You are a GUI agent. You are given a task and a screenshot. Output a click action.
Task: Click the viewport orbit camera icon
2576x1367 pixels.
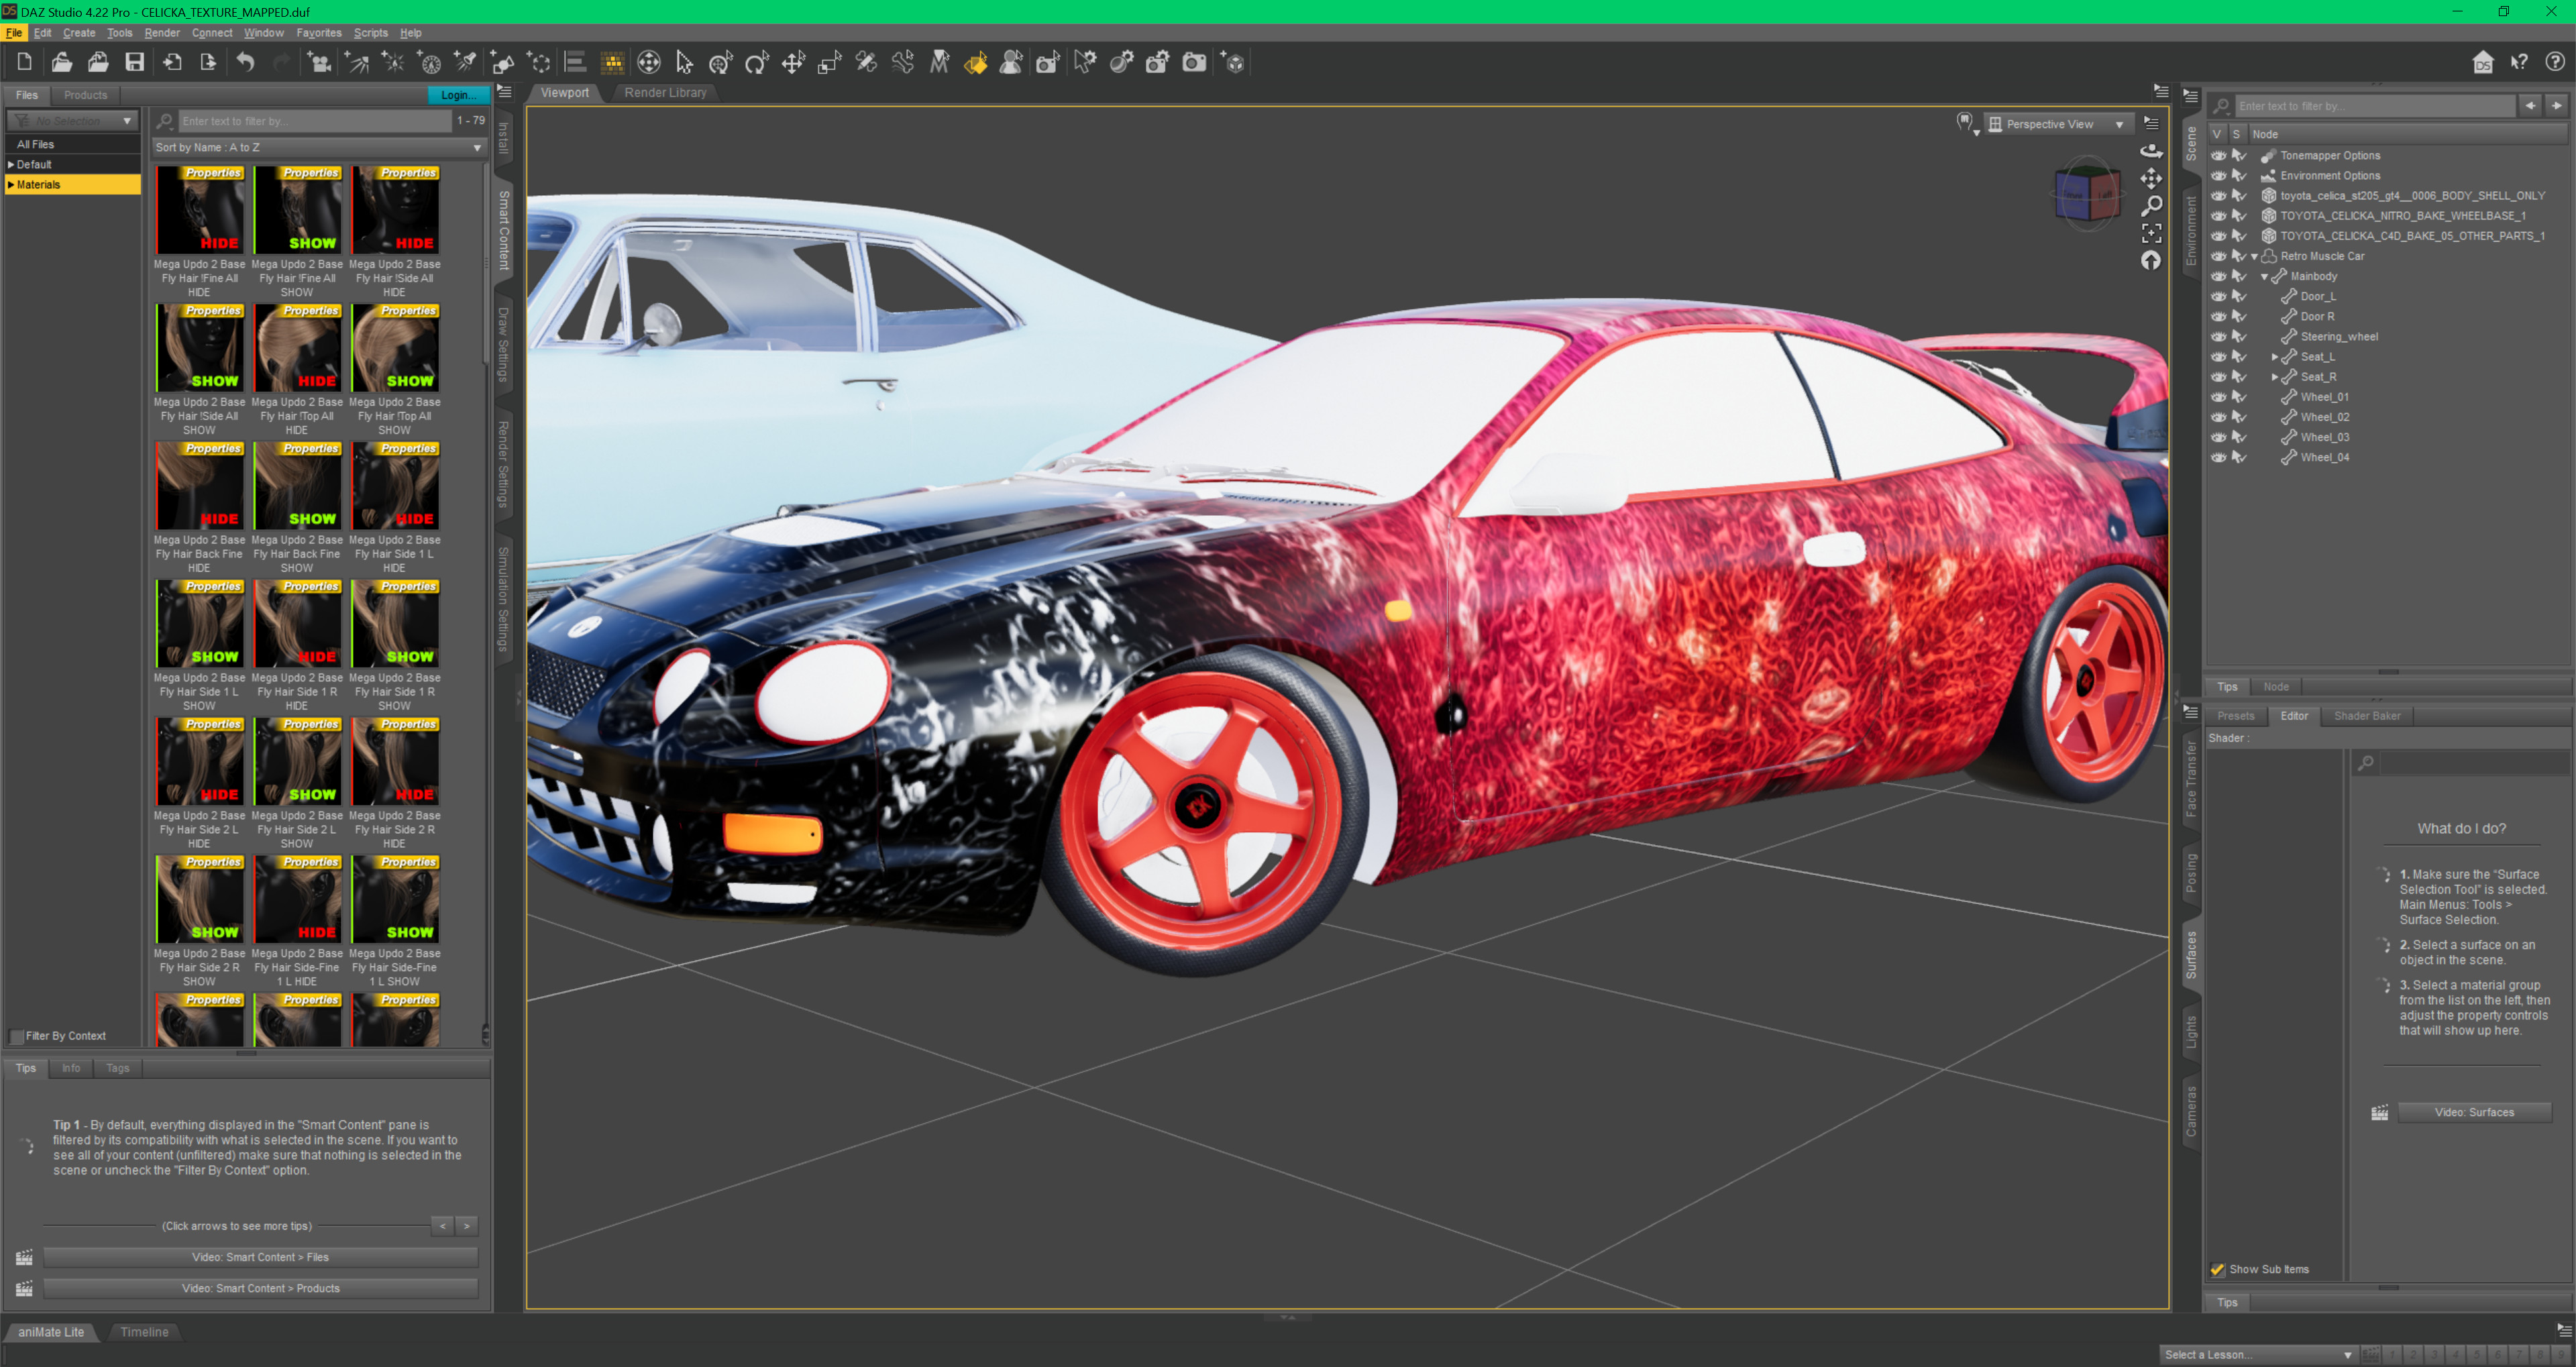2151,151
